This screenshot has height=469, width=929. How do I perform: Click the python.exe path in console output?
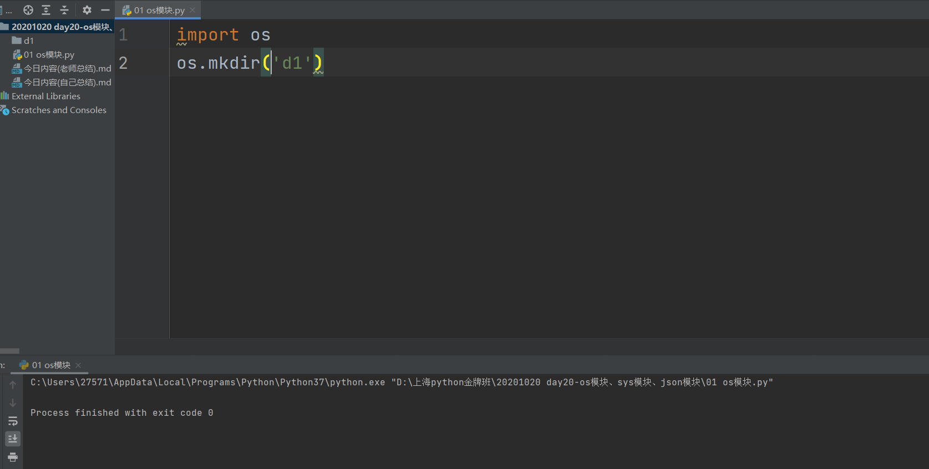pos(207,382)
